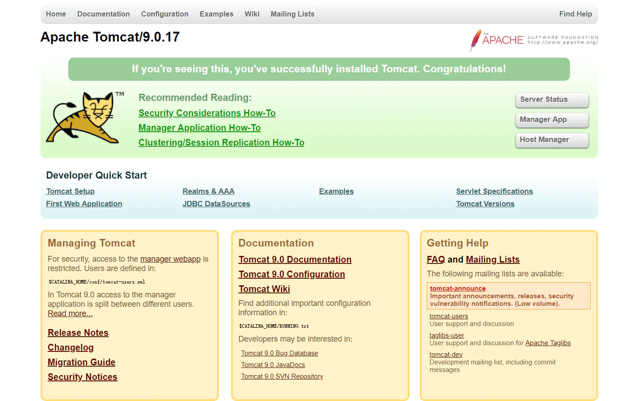The image size is (628, 401).
Task: Open the Documentation navigation item
Action: (x=103, y=14)
